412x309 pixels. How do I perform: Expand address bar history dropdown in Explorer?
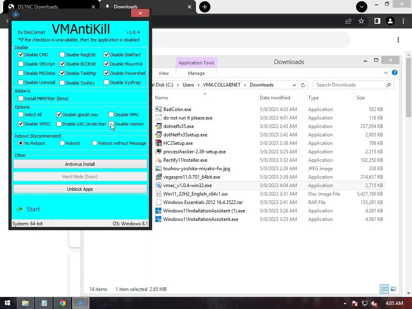pyautogui.click(x=294, y=85)
